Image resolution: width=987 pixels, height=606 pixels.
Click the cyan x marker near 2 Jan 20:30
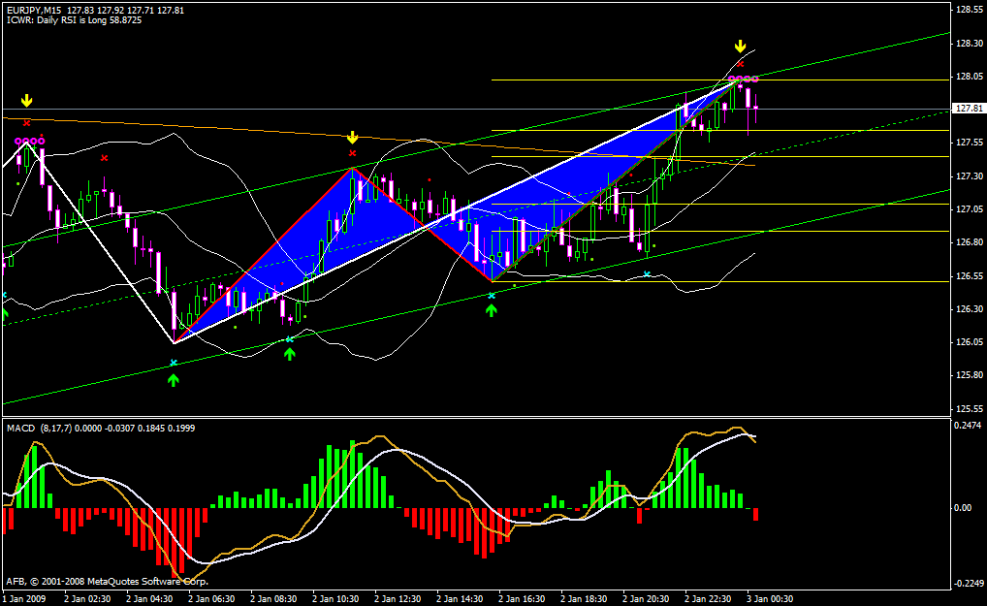click(x=648, y=274)
